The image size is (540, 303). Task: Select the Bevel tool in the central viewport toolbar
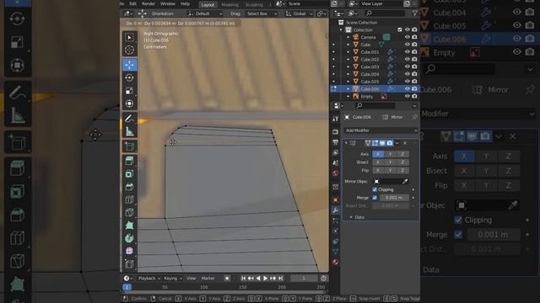pos(129,187)
